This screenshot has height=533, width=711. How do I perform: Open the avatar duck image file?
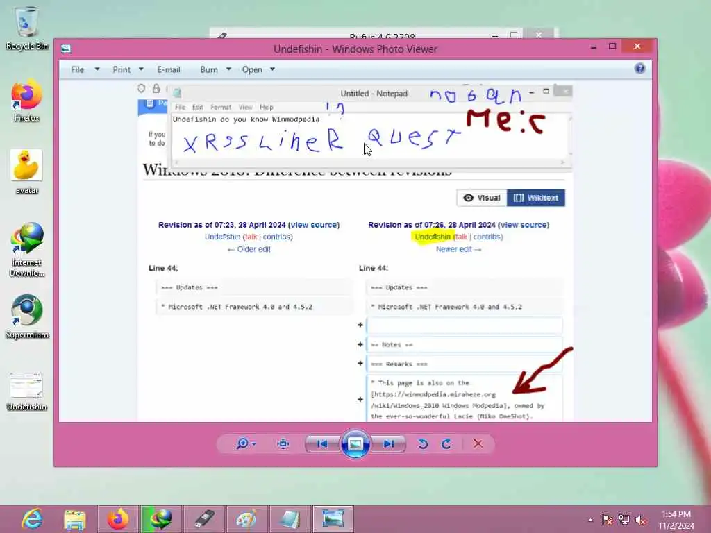(x=27, y=172)
